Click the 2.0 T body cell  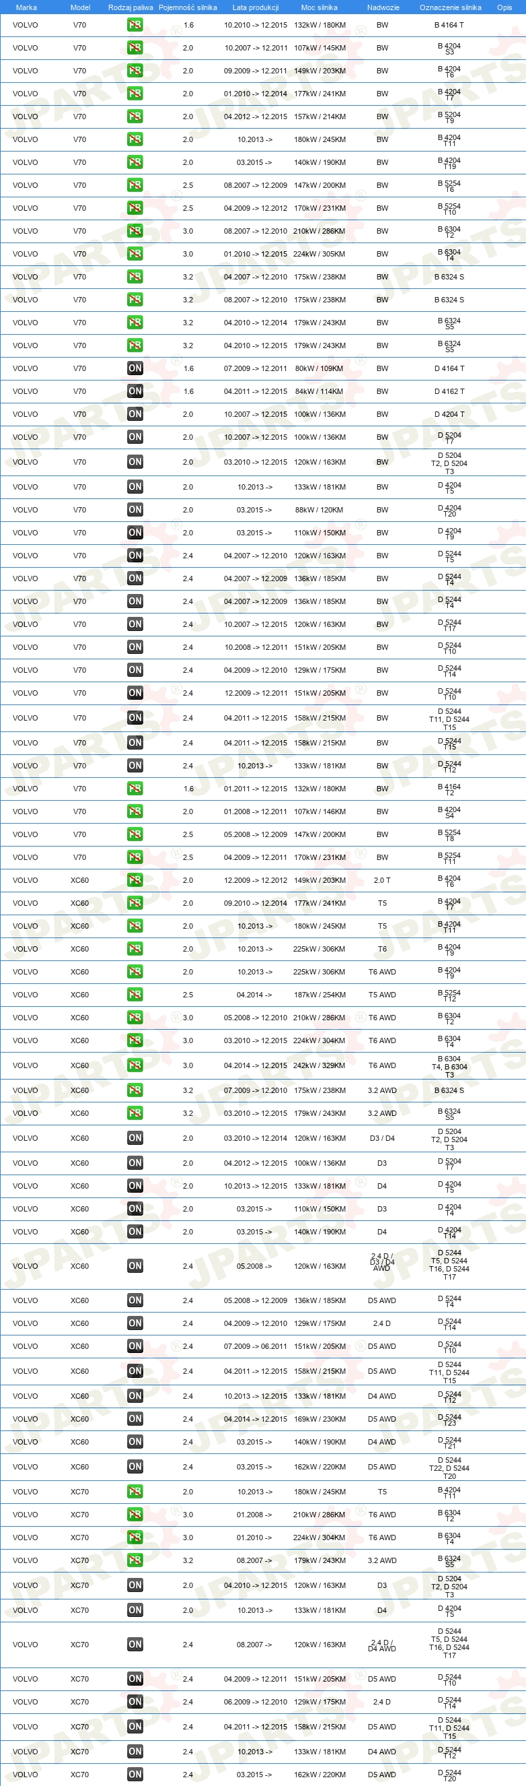coord(382,880)
